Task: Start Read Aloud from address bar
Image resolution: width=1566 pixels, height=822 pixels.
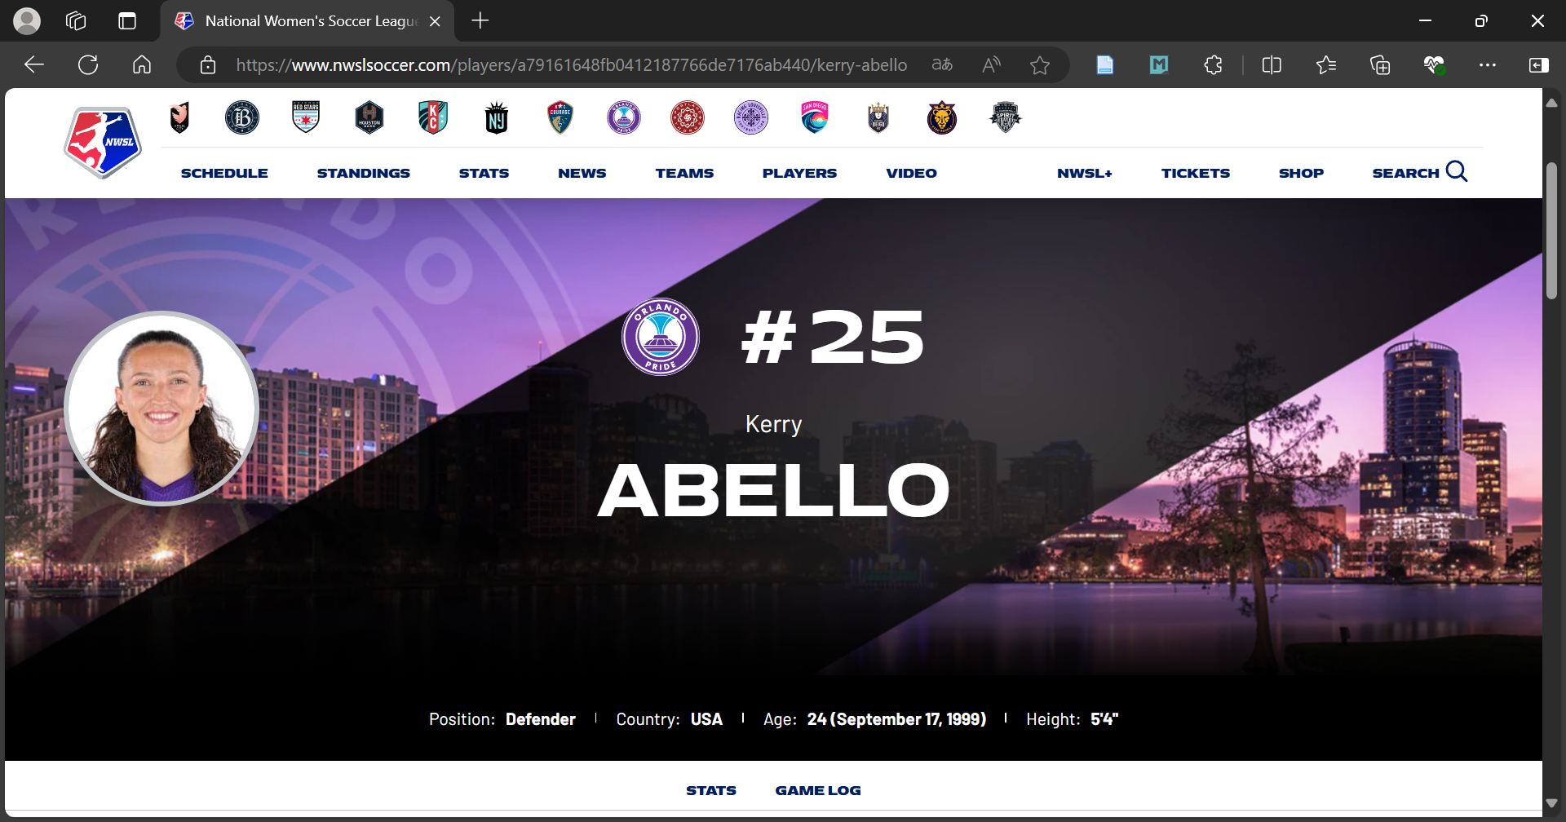Action: click(991, 64)
